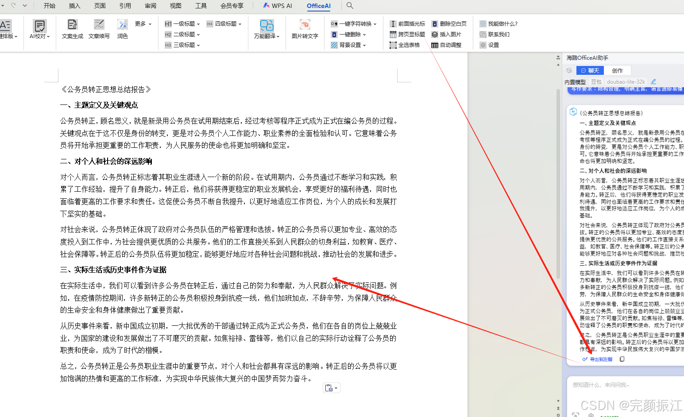Open the 万能翻译 translation tool
This screenshot has width=684, height=417.
click(x=267, y=29)
